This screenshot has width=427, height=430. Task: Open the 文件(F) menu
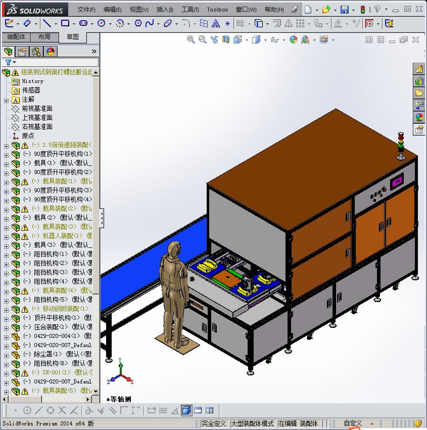86,10
